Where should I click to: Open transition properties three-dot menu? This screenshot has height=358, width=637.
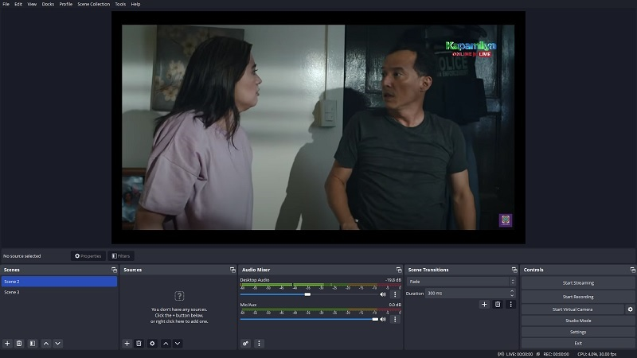510,304
